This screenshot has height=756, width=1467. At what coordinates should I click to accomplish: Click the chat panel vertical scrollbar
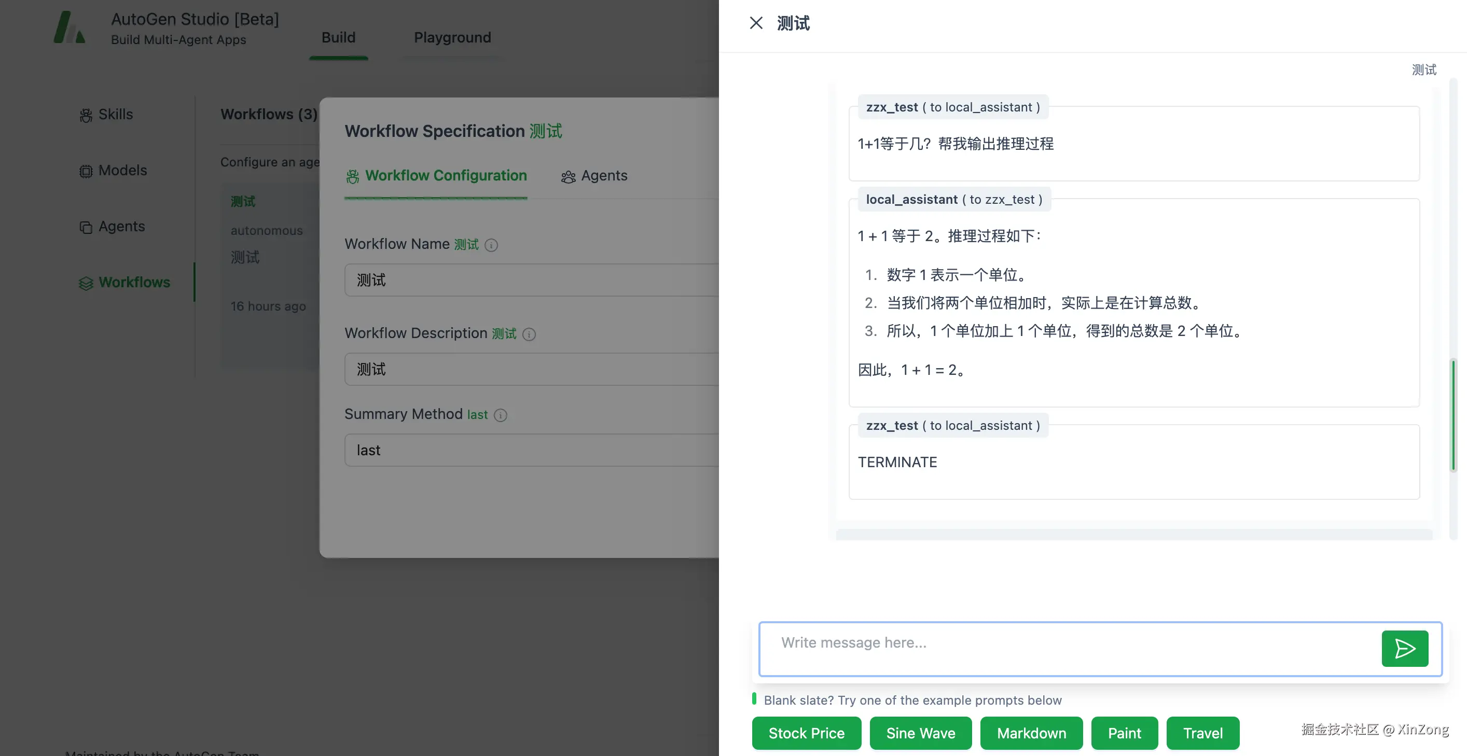[x=1453, y=414]
